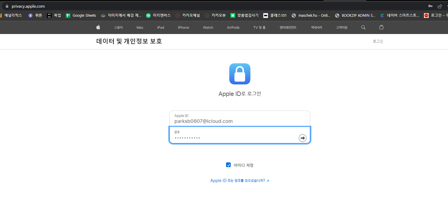Open the Google Sheets bookmark

coord(81,16)
